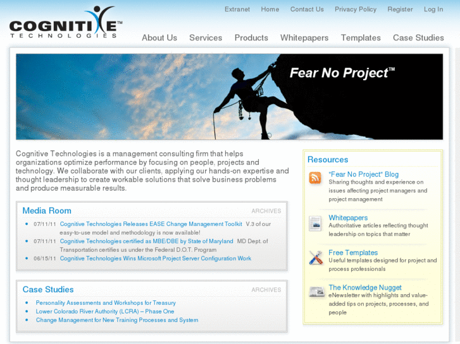
Task: Open the "Fear No Project" Blog link
Action: (363, 174)
